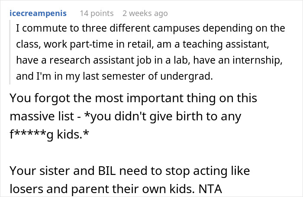This screenshot has height=197, width=303.
Task: Click the gray quote bar beside quoted text
Action: tap(10, 52)
